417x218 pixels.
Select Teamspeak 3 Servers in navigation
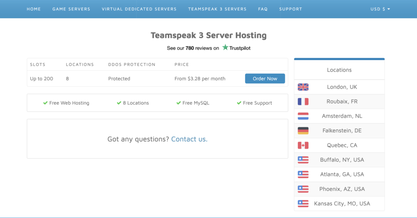pos(217,9)
